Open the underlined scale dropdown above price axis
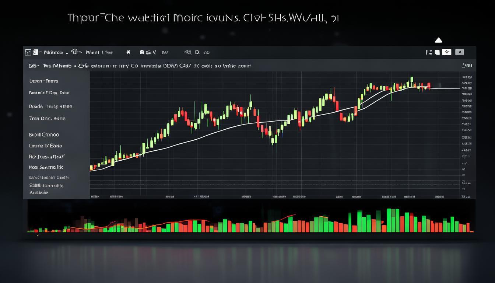The height and width of the screenshot is (283, 495). (x=467, y=66)
